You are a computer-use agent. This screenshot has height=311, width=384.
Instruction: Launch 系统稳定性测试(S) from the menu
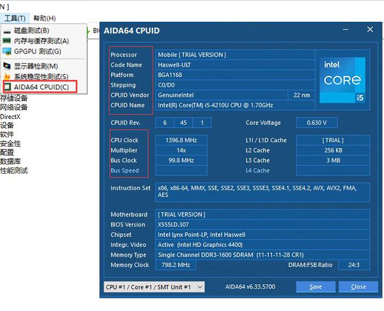44,77
